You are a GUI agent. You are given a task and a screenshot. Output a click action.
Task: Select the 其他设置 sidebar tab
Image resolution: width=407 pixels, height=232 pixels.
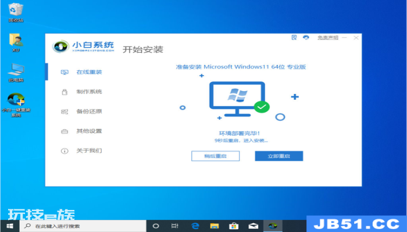tap(89, 131)
